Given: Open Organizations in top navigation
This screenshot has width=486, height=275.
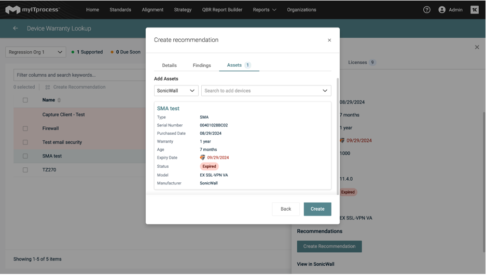Looking at the screenshot, I should click(x=301, y=10).
